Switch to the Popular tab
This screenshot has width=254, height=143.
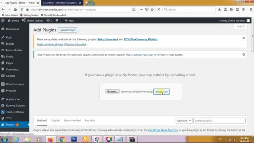[56, 120]
